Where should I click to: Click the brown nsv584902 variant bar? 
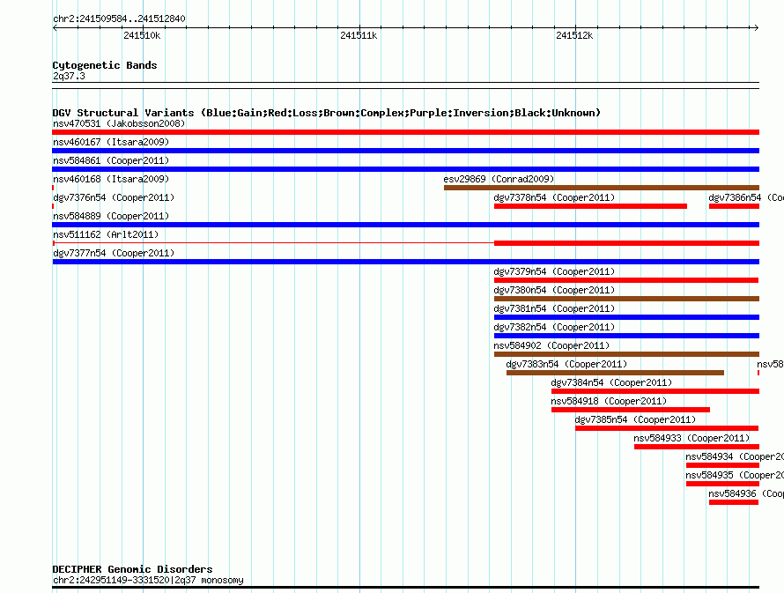[626, 354]
